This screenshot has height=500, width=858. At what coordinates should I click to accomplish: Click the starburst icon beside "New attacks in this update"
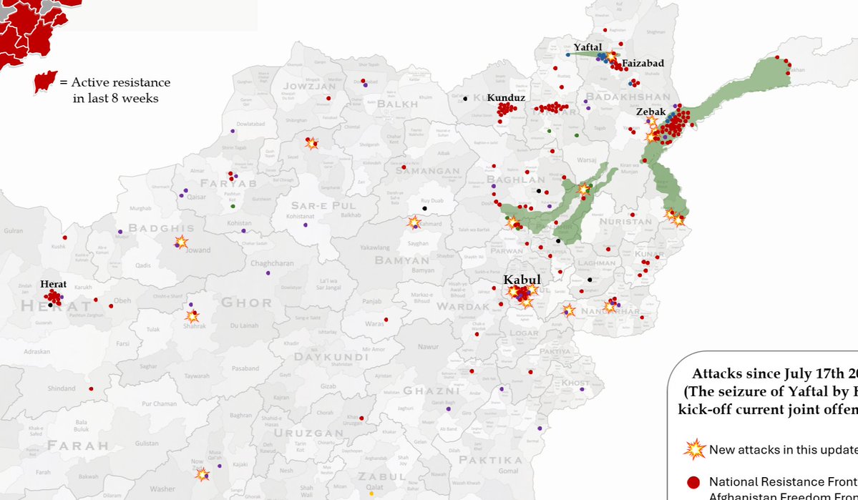coord(694,449)
